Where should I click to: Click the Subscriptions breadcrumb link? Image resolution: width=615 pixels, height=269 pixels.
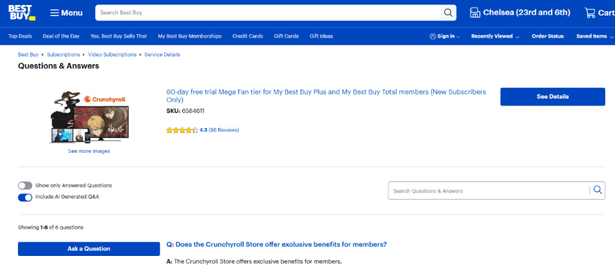[63, 55]
